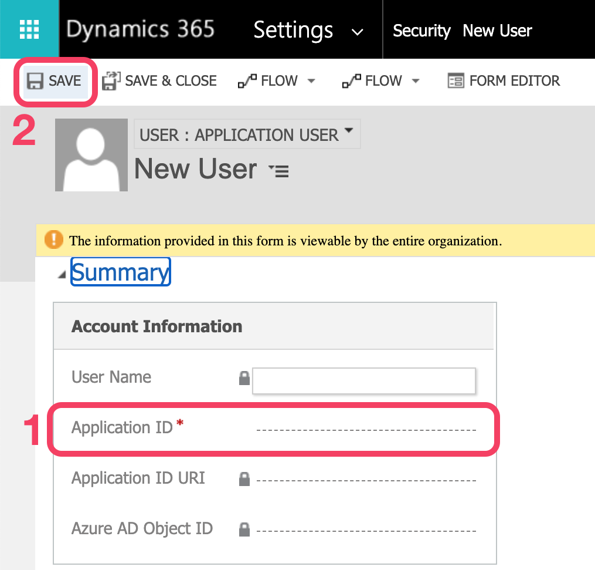The height and width of the screenshot is (570, 595).
Task: Click the second Flow button
Action: coord(372,81)
